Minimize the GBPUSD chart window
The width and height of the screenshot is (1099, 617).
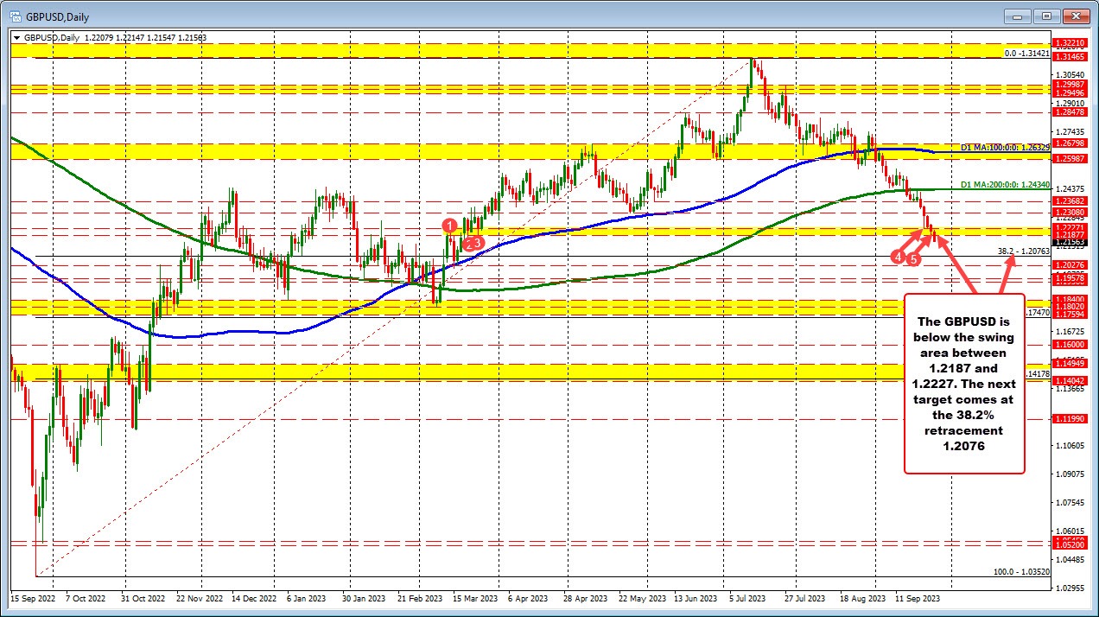[1016, 16]
